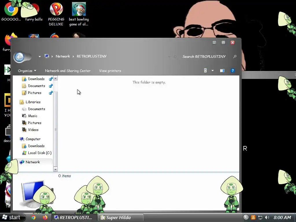Click the search magnifier icon
Image resolution: width=296 pixels, height=222 pixels.
(235, 56)
